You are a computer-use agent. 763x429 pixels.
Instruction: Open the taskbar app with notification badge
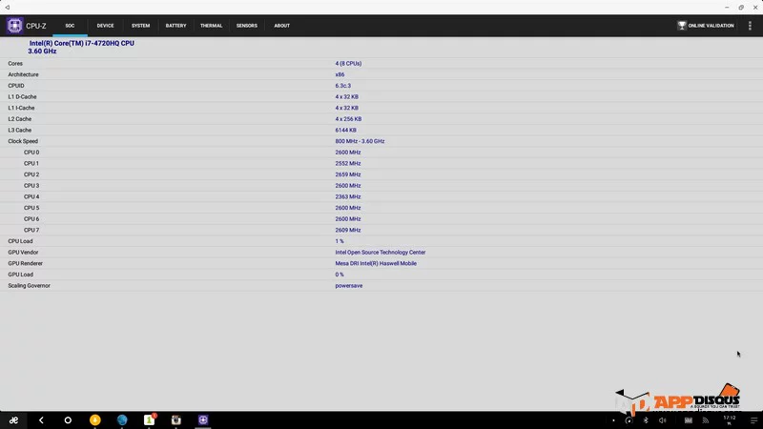point(150,419)
